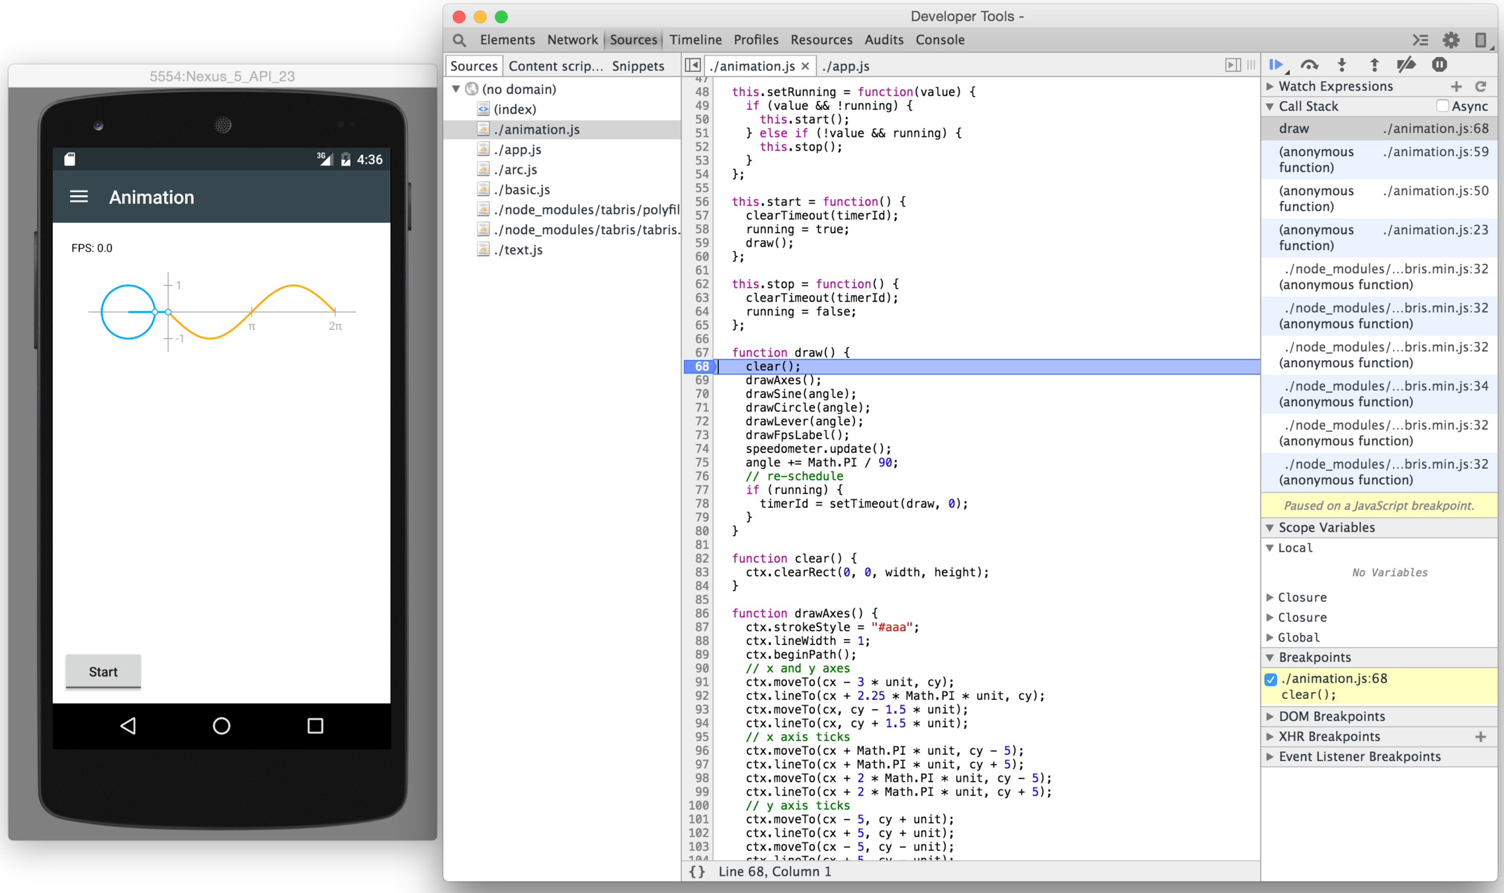The image size is (1504, 893).
Task: Uncheck the animation.js:68 breakpoint checkbox
Action: click(x=1271, y=679)
